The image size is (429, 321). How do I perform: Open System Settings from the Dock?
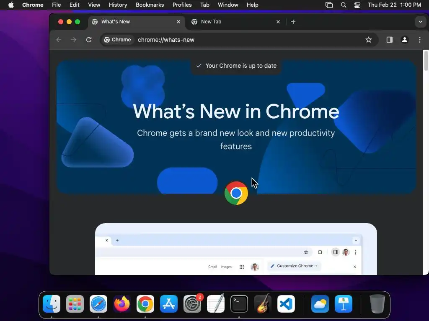[192, 304]
